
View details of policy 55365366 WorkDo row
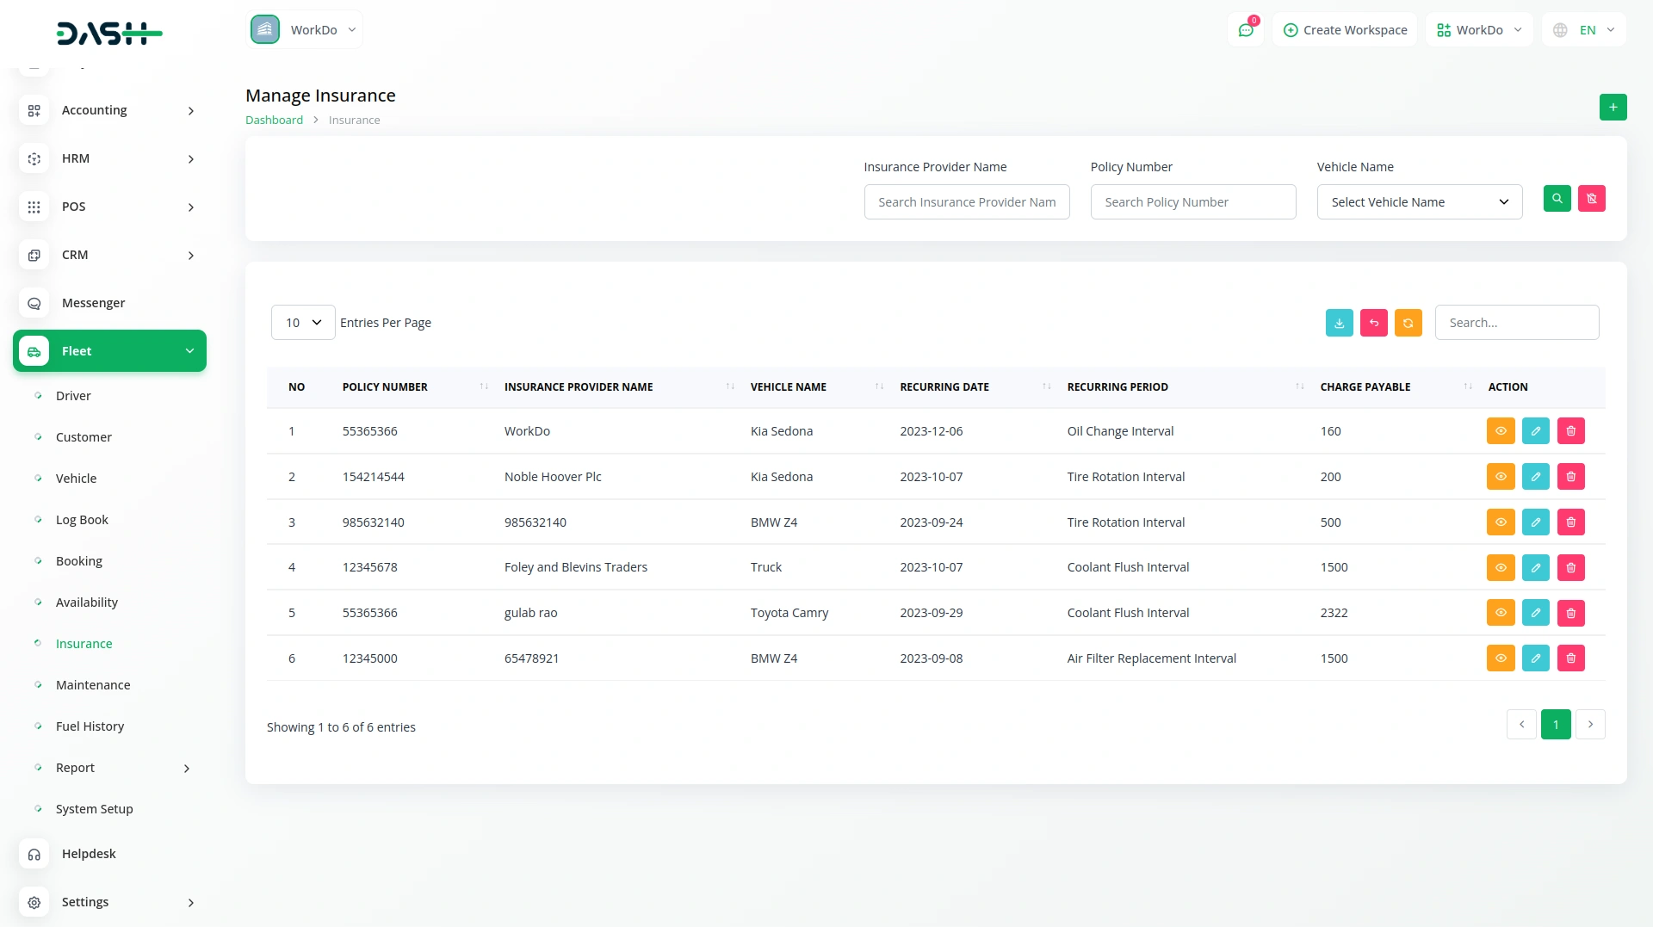click(x=1500, y=431)
